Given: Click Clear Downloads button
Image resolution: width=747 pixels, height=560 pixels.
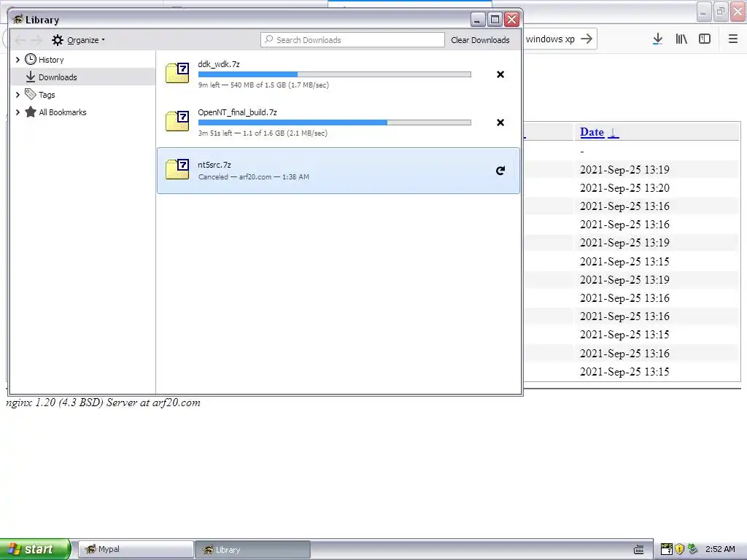Looking at the screenshot, I should 480,40.
